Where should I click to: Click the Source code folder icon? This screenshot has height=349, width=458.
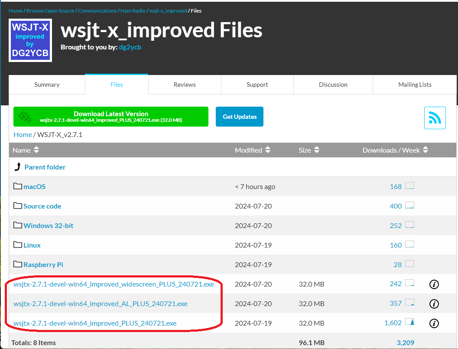pyautogui.click(x=17, y=206)
